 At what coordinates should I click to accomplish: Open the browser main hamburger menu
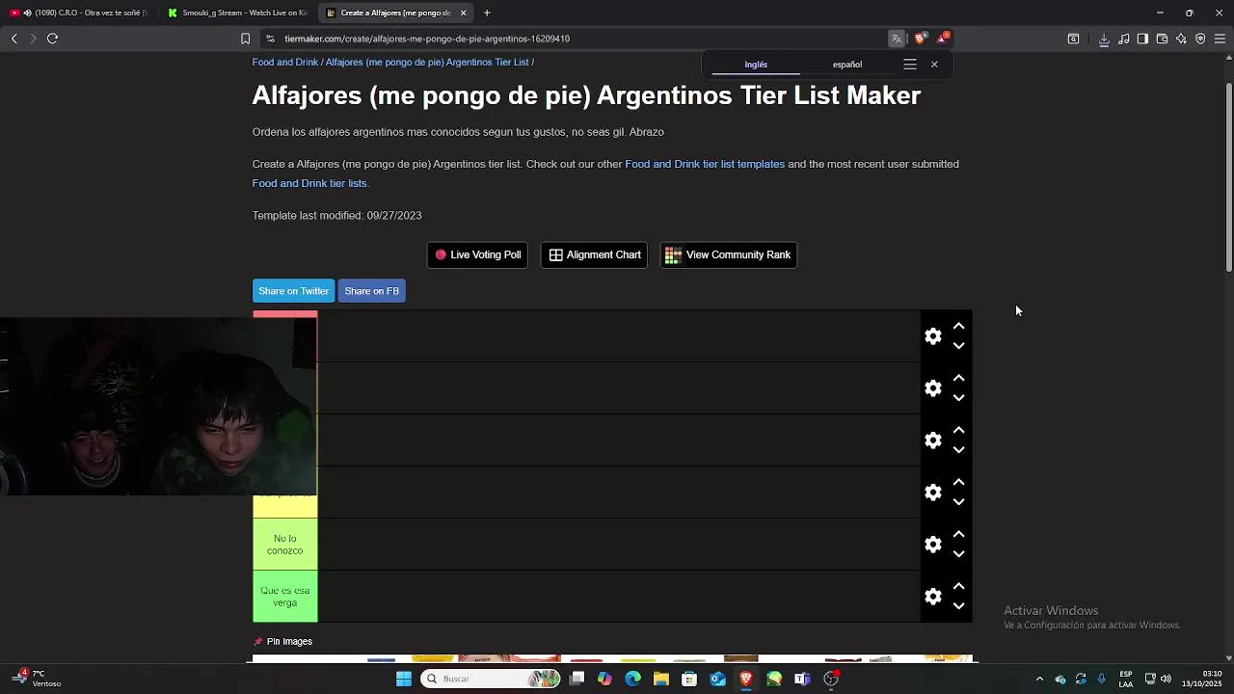1220,39
